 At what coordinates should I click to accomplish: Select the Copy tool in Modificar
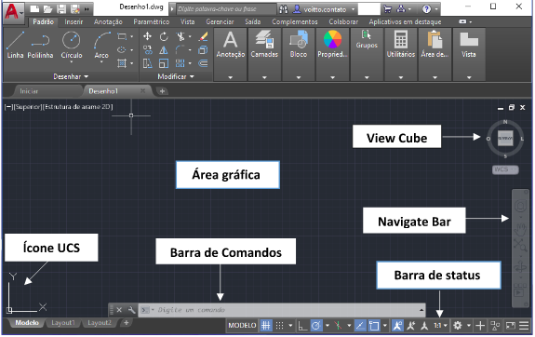(x=147, y=50)
